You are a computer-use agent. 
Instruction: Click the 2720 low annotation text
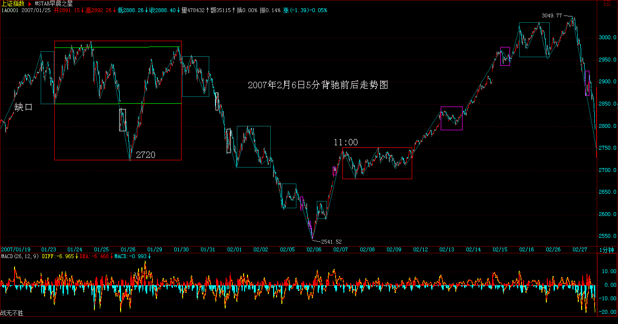(x=145, y=155)
